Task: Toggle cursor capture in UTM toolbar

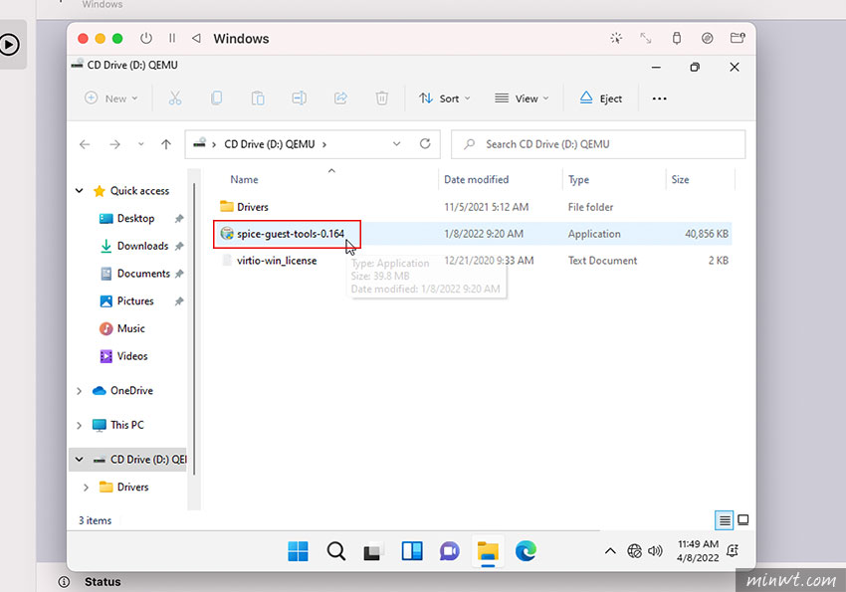Action: 616,38
